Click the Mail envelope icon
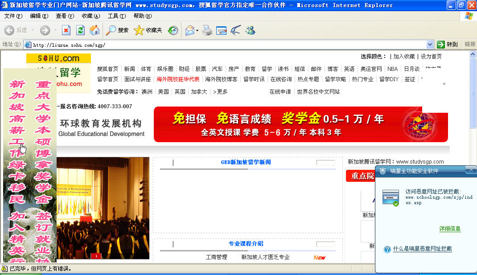Screen dimensions: 477x275 (189, 30)
